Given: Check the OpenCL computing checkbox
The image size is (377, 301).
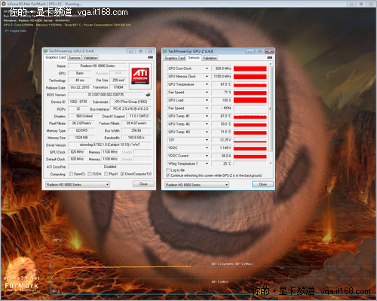Looking at the screenshot, I should [x=71, y=174].
